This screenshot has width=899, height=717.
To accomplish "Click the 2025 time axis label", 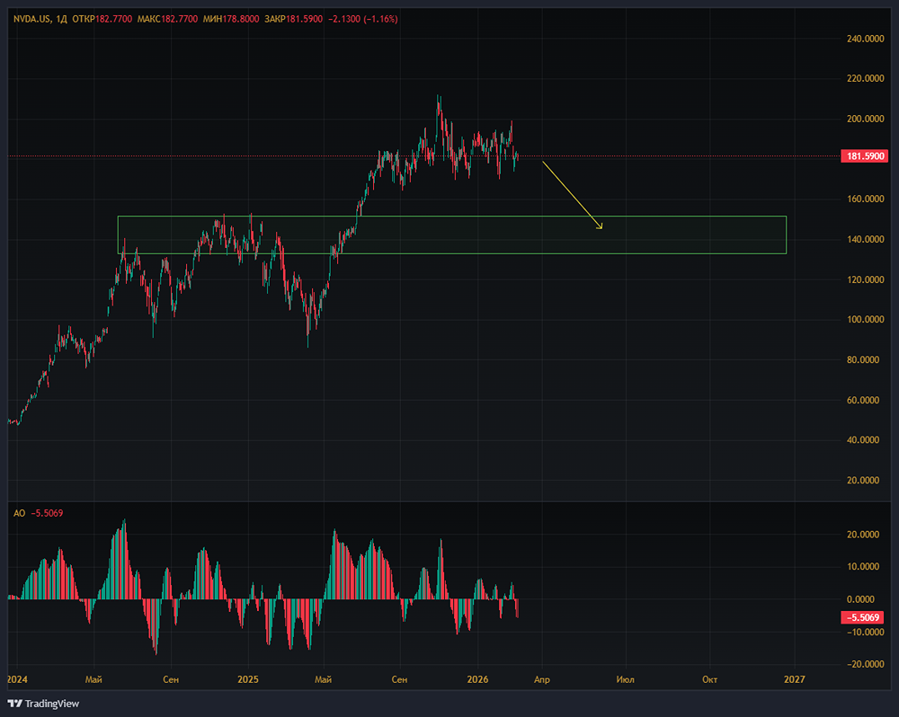I will pyautogui.click(x=248, y=679).
